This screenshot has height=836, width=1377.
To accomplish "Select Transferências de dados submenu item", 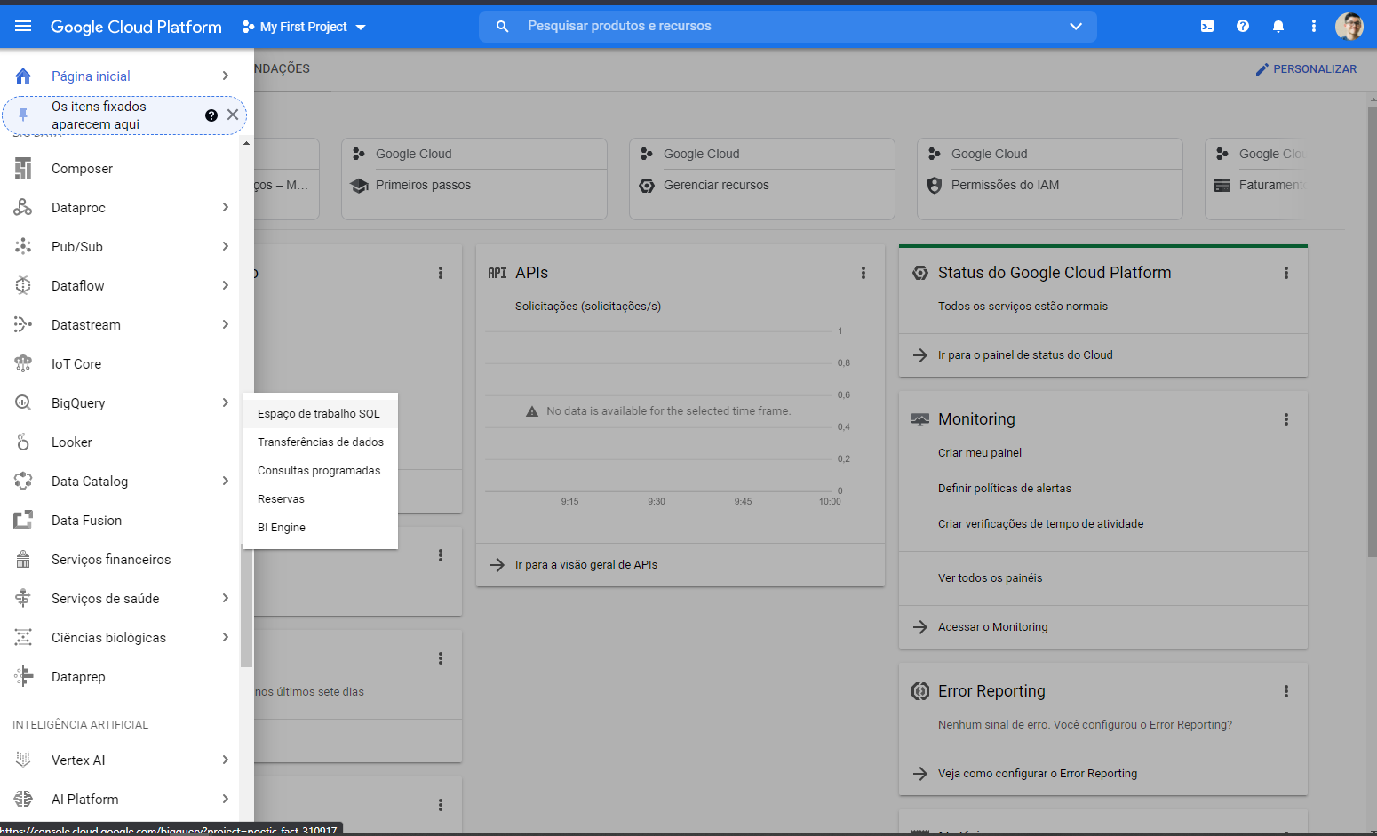I will (x=321, y=442).
